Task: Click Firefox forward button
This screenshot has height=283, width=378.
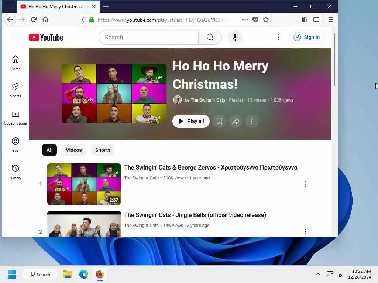Action: click(22, 20)
